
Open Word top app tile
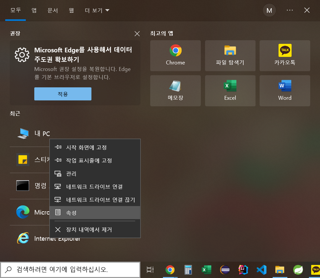pos(285,91)
